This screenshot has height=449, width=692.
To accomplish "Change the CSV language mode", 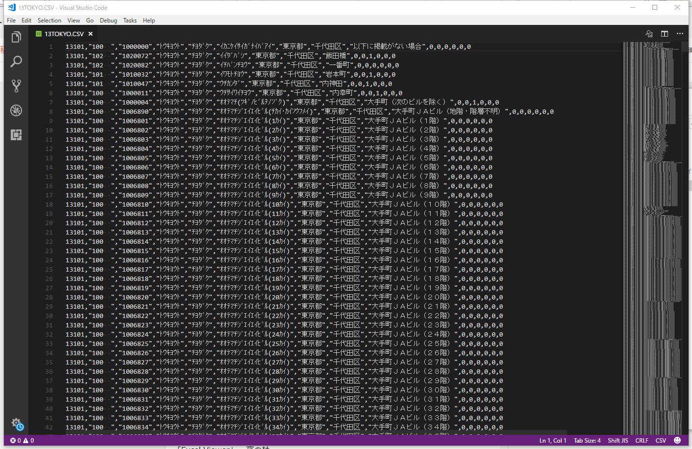I will (x=661, y=440).
